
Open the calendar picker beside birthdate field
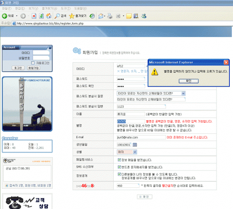pos(135,145)
